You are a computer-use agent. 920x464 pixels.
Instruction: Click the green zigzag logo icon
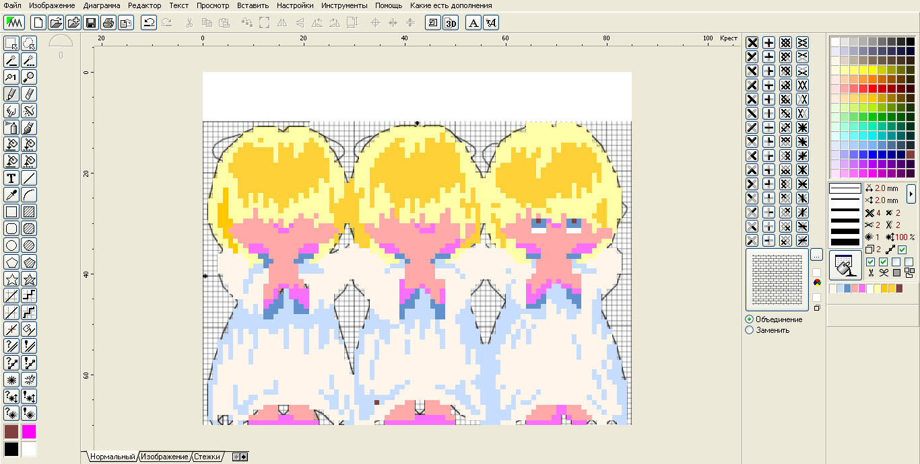click(x=14, y=22)
